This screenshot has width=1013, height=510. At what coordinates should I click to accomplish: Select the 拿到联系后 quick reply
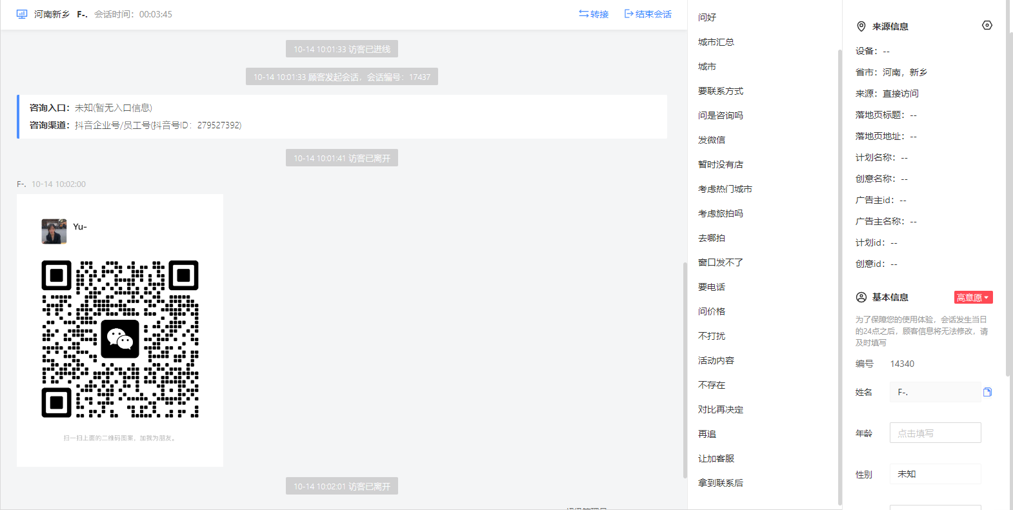pos(721,483)
